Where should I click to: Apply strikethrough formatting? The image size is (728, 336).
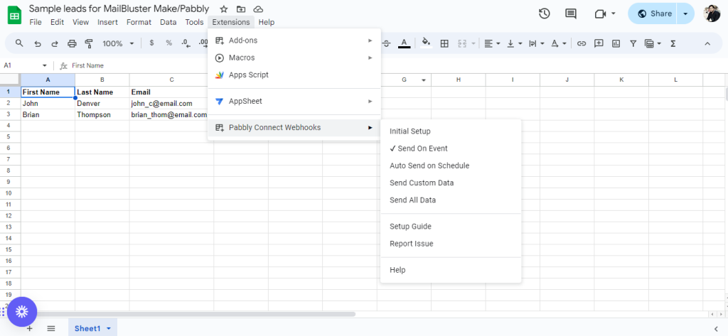click(x=387, y=43)
